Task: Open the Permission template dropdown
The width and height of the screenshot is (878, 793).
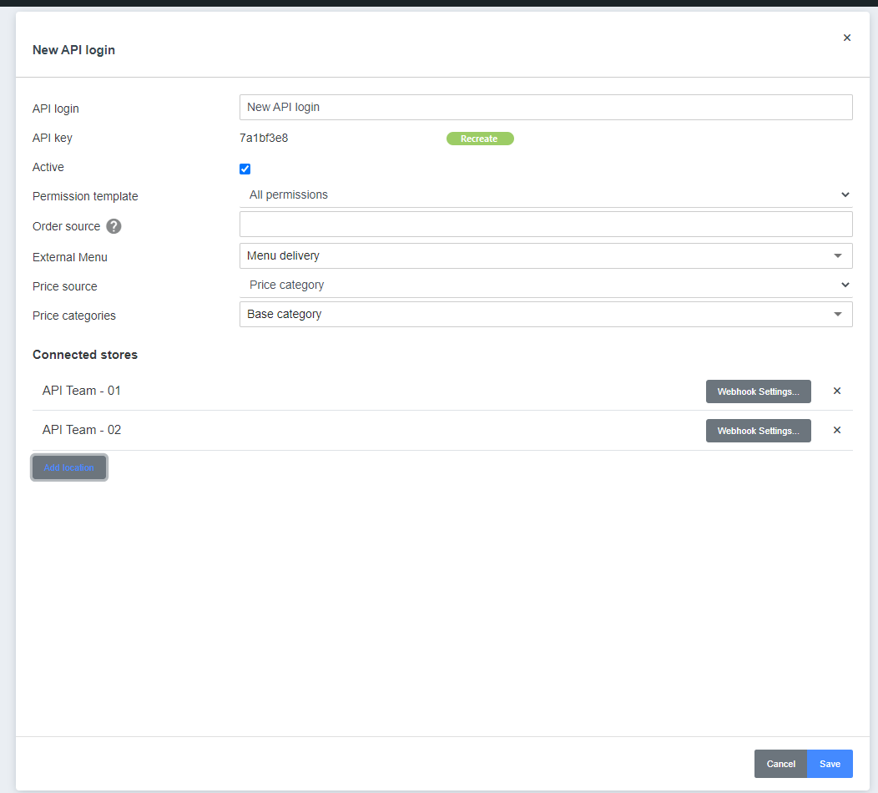Action: (x=545, y=194)
